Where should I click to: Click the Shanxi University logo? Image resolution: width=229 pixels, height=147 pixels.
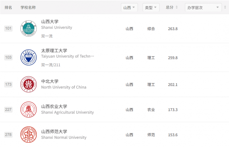point(28,28)
